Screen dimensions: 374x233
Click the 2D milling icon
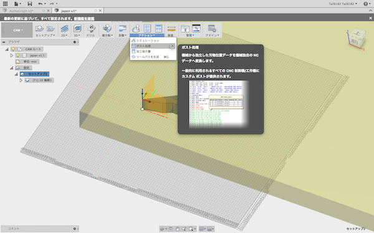click(64, 29)
